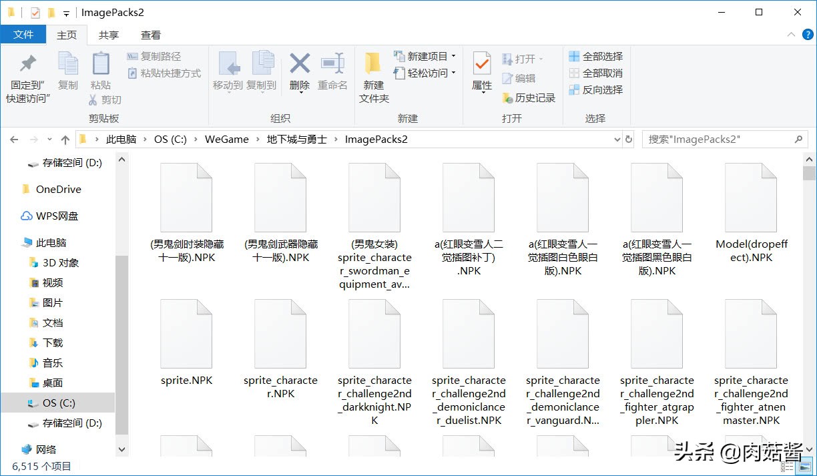Click the Refresh button by address bar
Viewport: 817px width, 476px height.
pyautogui.click(x=629, y=140)
